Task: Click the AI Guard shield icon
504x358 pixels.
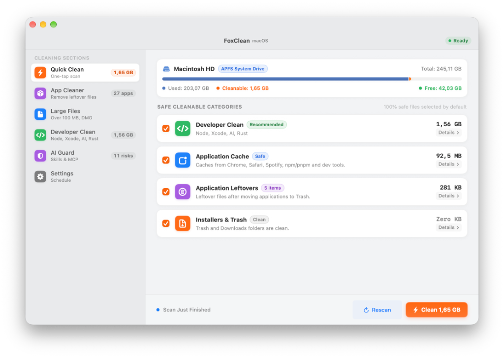Action: 40,156
